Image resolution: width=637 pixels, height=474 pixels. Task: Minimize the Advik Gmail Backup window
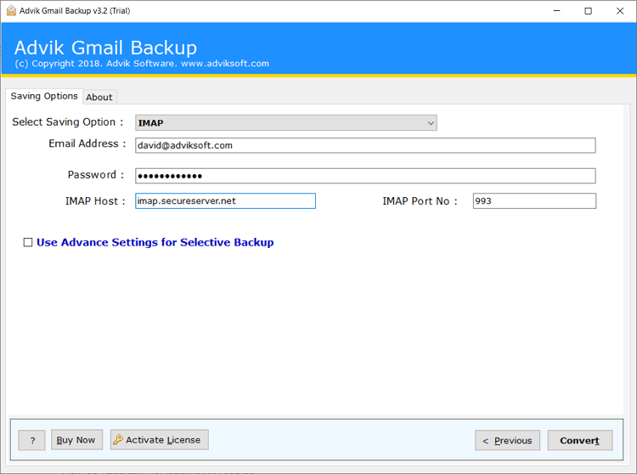(557, 11)
